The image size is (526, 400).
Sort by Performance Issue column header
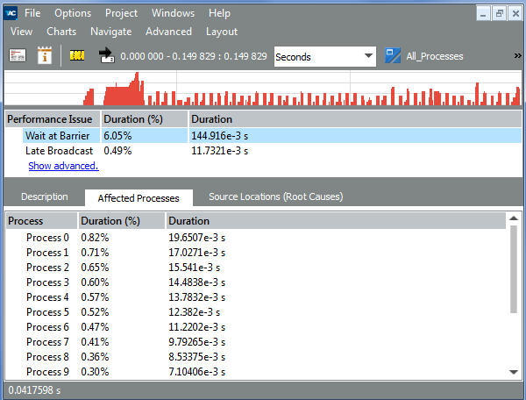pos(53,119)
